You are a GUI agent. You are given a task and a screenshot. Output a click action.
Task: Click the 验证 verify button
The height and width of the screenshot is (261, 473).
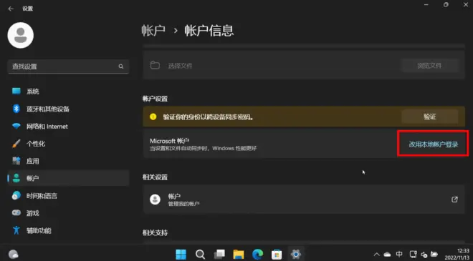tap(429, 117)
